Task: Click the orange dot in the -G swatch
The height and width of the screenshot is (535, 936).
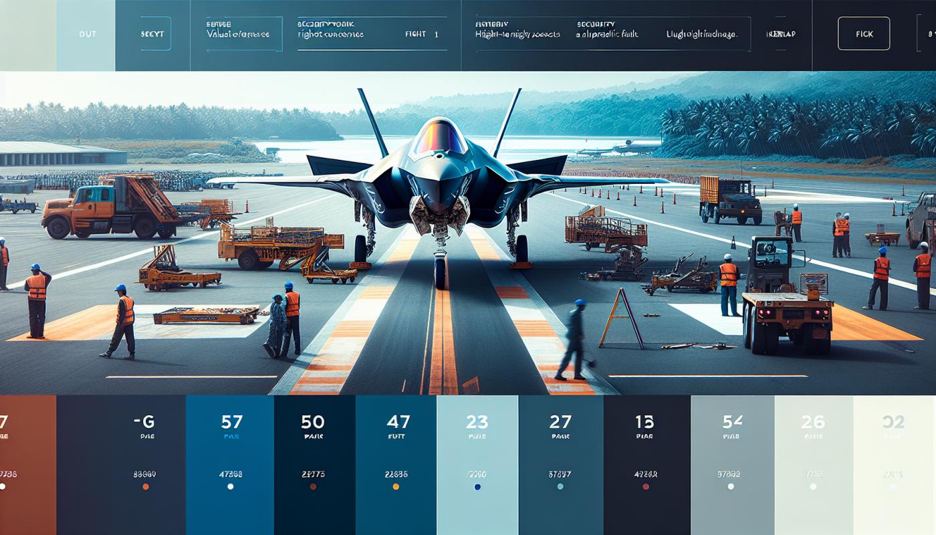Action: [x=146, y=487]
